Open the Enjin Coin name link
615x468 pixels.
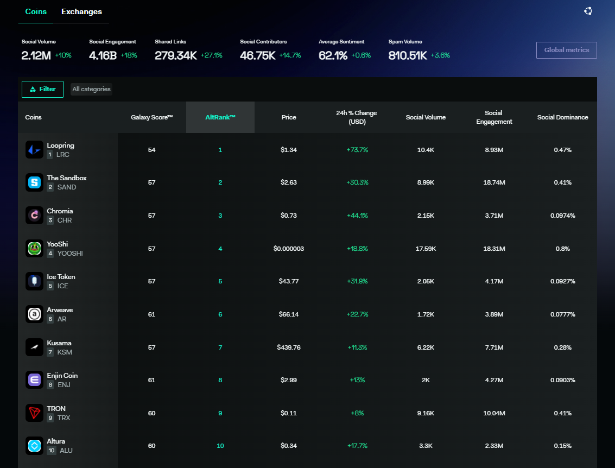(62, 375)
